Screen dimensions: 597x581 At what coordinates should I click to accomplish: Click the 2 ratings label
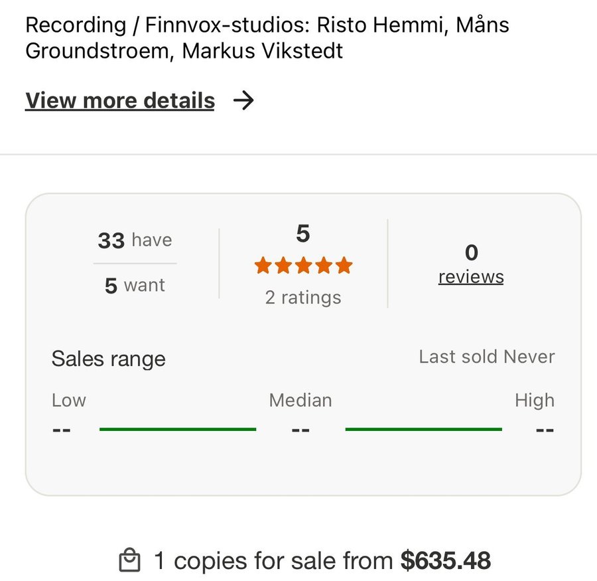(x=303, y=297)
